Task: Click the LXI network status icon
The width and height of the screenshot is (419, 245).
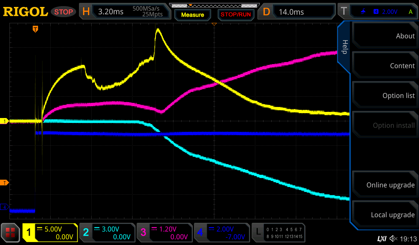Action: point(381,238)
